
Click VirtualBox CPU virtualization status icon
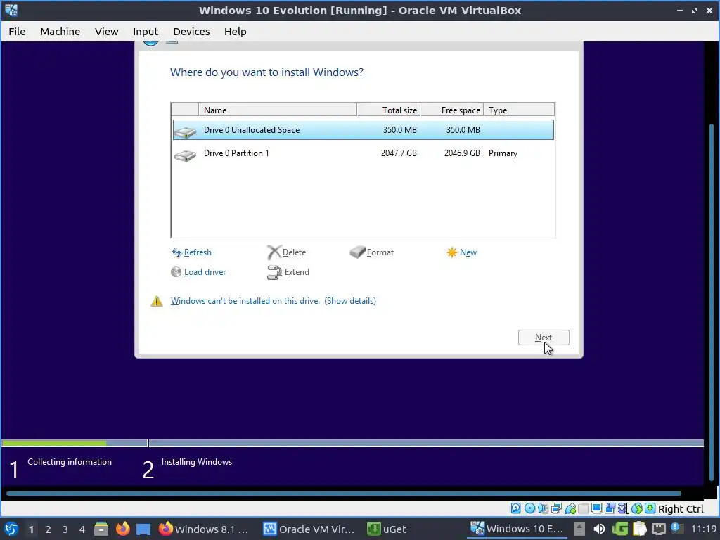click(x=623, y=508)
